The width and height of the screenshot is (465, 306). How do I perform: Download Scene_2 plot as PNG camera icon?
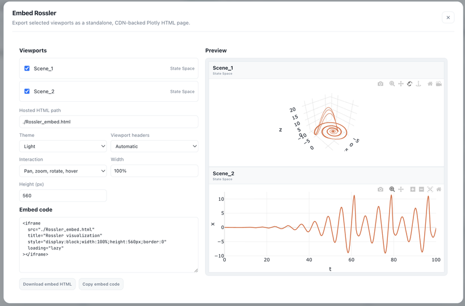pyautogui.click(x=380, y=189)
